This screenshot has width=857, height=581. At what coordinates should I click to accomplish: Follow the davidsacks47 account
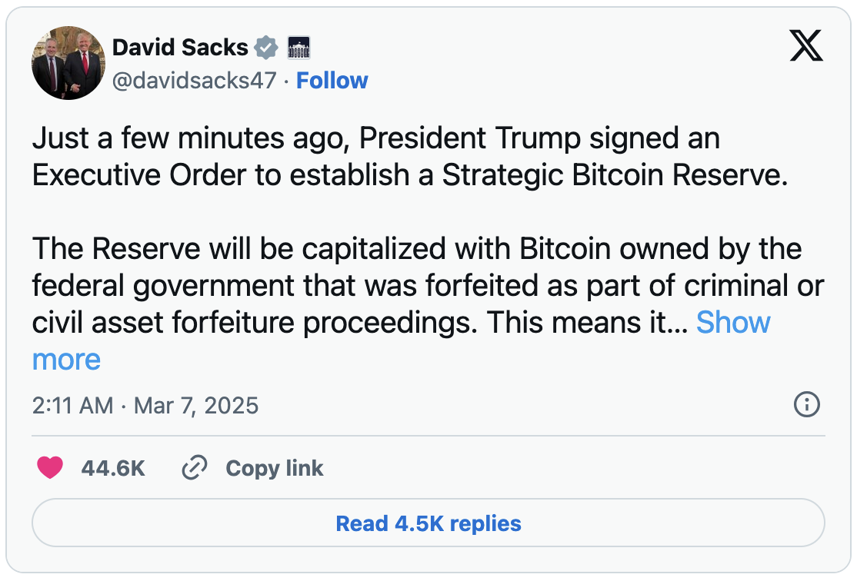[x=332, y=81]
